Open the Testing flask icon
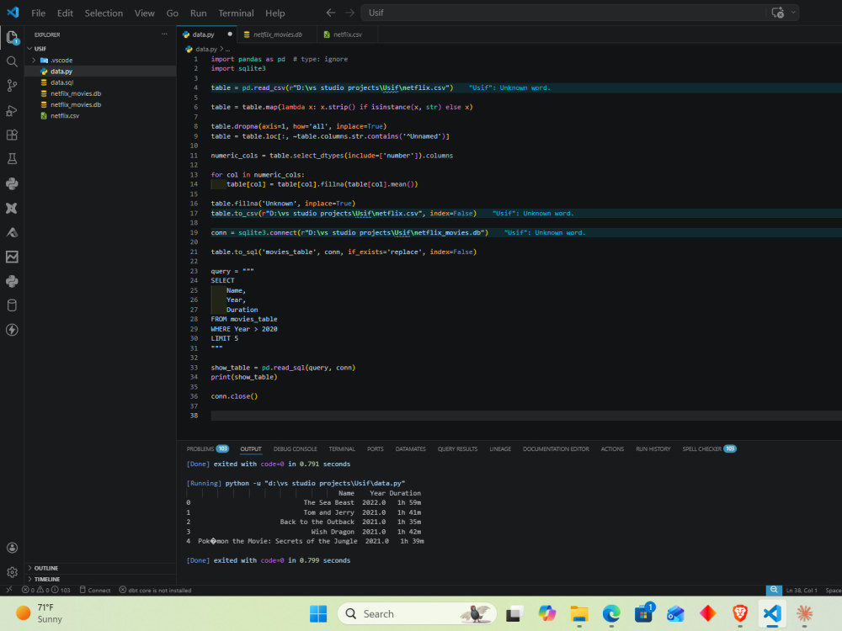Image resolution: width=842 pixels, height=631 pixels. point(12,159)
